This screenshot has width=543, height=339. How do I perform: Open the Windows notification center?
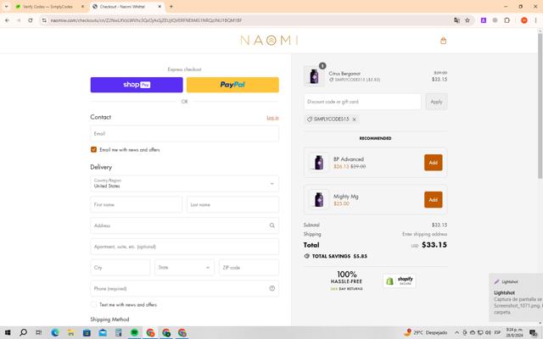click(534, 333)
